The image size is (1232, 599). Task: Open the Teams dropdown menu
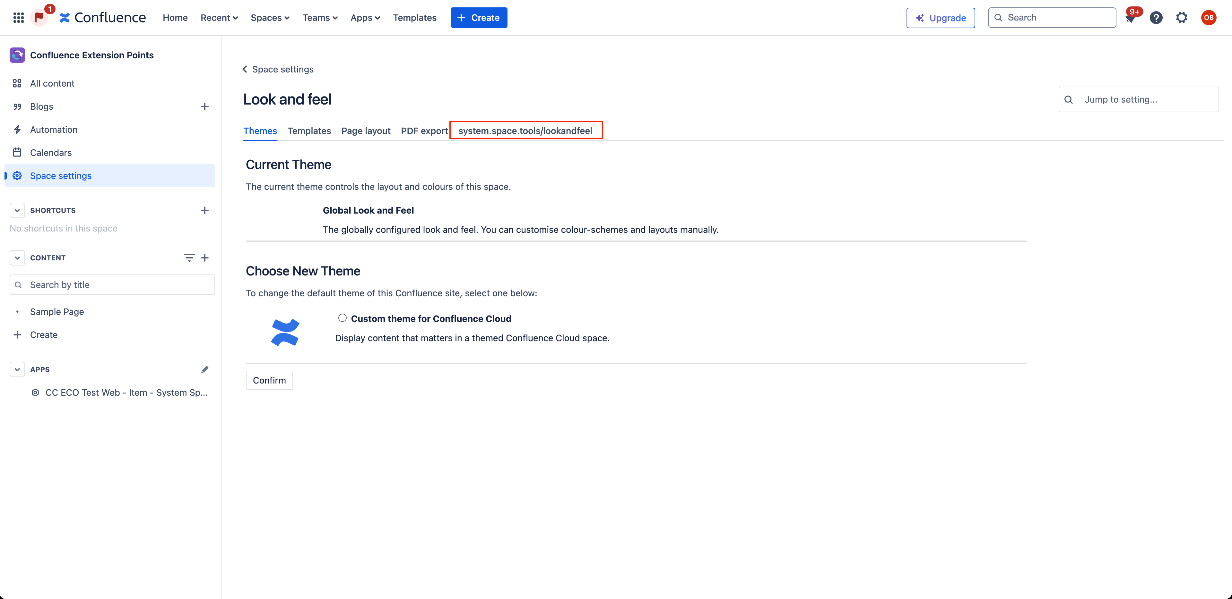tap(320, 18)
